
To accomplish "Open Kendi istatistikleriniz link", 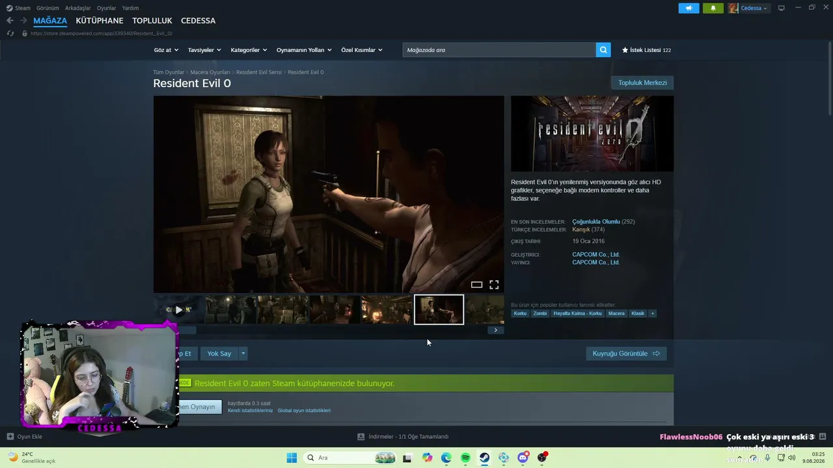I will point(251,411).
